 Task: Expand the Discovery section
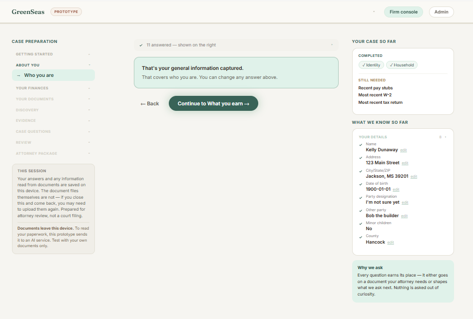[53, 110]
